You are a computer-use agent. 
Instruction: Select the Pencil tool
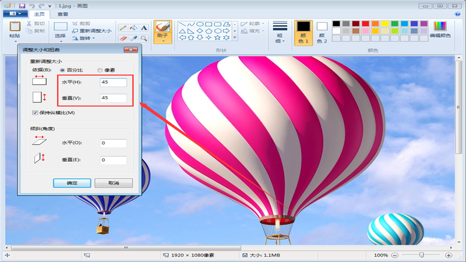coord(123,27)
